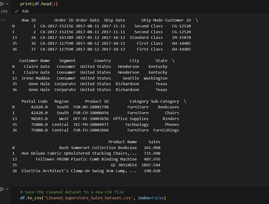Run the df.to_csv cell

pos(2,189)
